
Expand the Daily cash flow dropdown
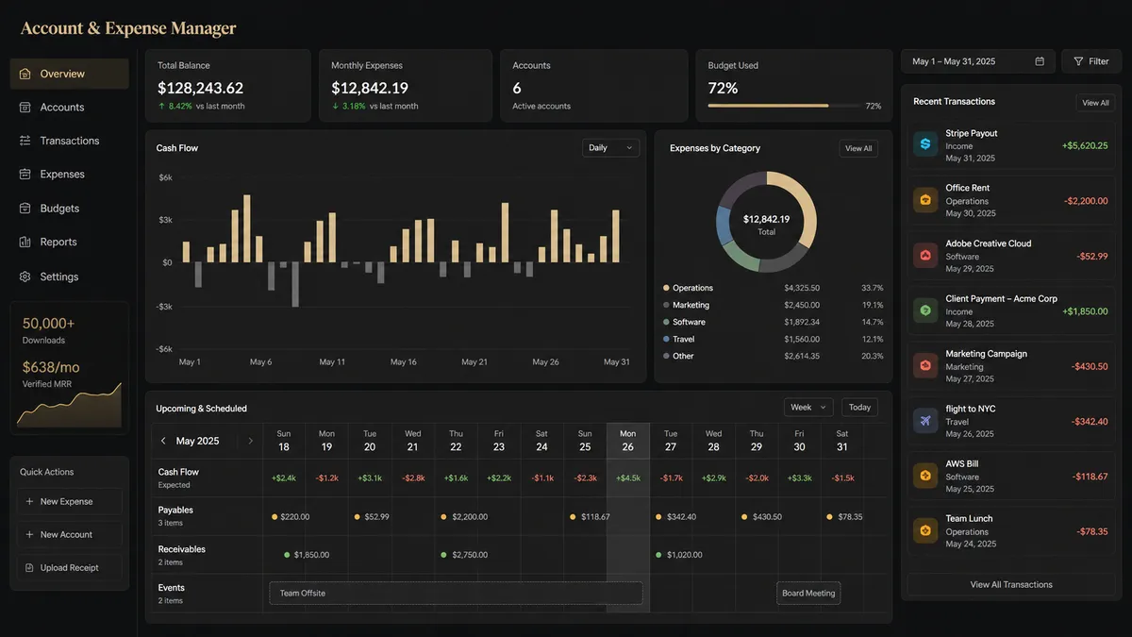[x=610, y=148]
